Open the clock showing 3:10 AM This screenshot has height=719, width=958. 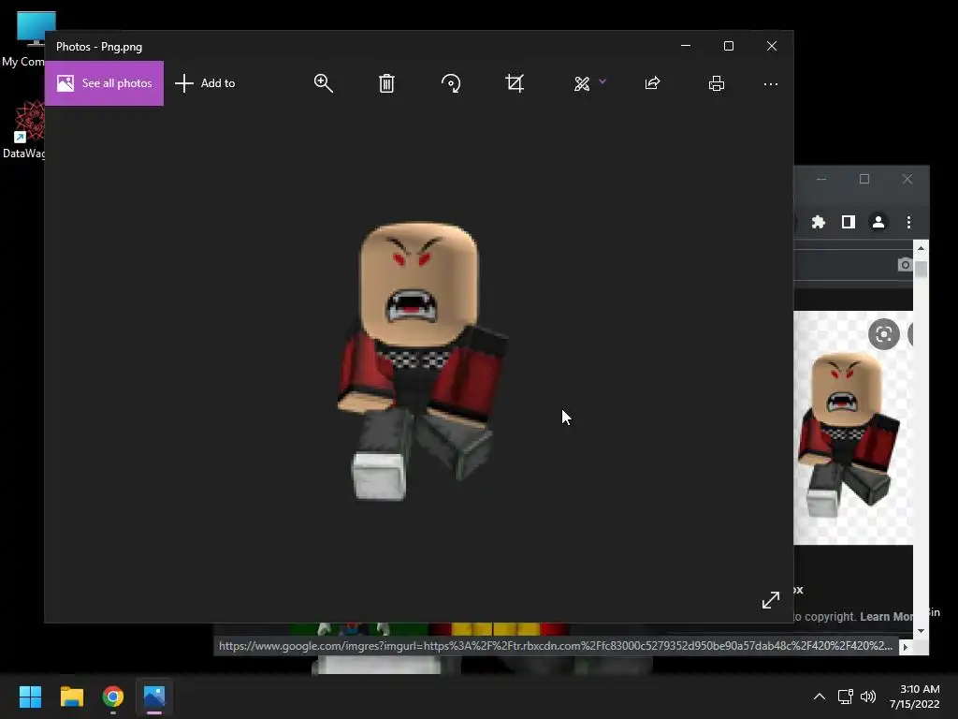[x=915, y=697]
